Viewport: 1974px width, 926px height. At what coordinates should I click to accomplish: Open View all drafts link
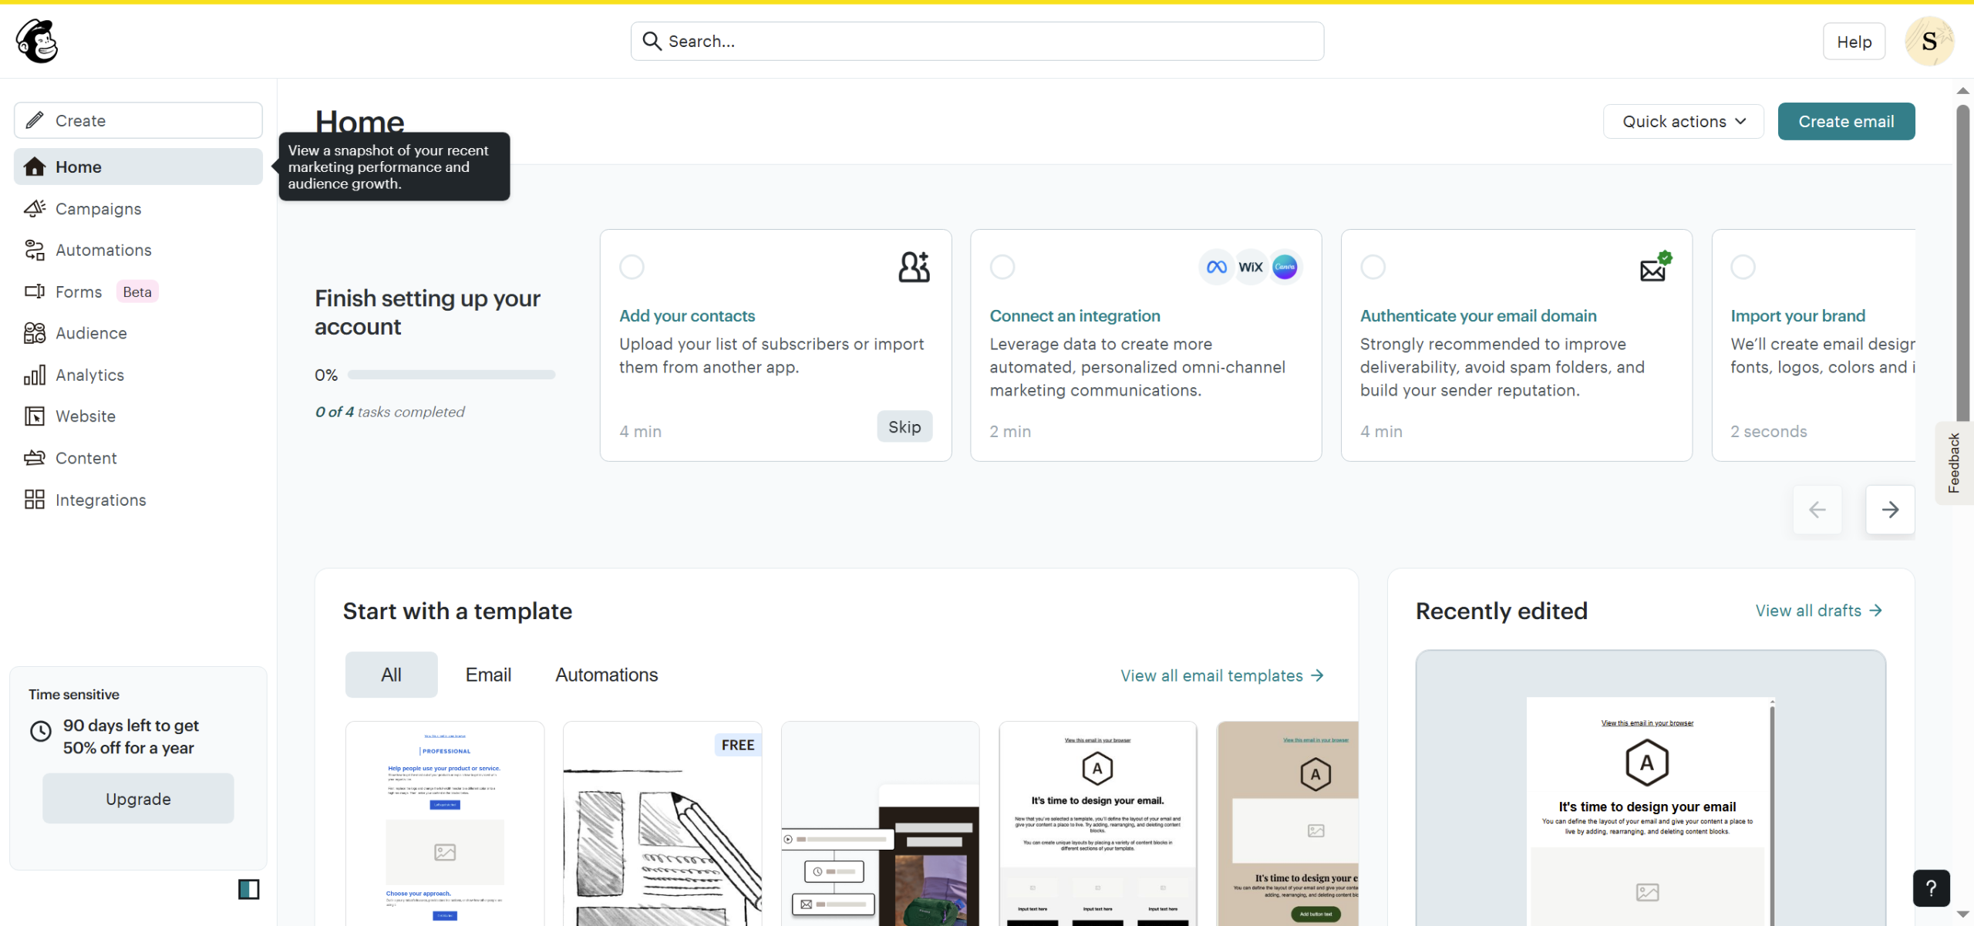[1819, 611]
